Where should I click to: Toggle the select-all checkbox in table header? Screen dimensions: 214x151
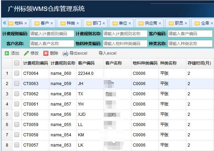pyautogui.click(x=17, y=63)
